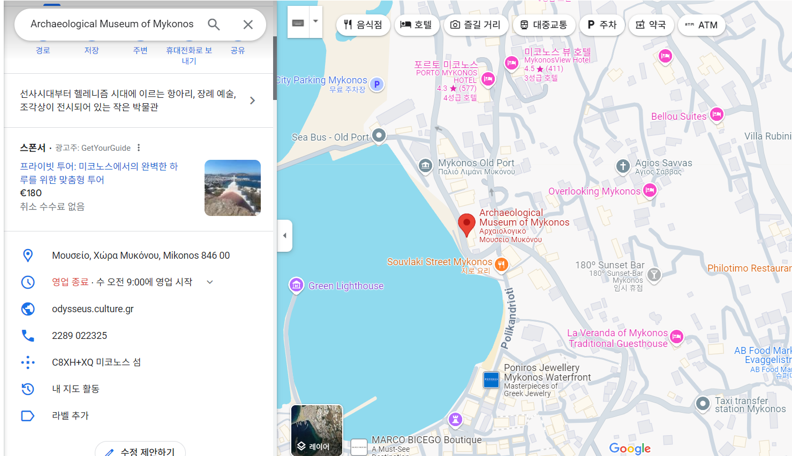792x456 pixels.
Task: Click the Agios Savvas church marker
Action: [623, 166]
